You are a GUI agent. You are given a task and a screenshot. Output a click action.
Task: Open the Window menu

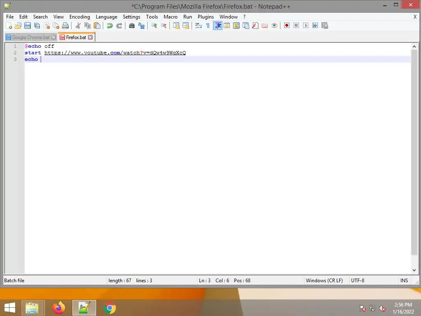229,16
